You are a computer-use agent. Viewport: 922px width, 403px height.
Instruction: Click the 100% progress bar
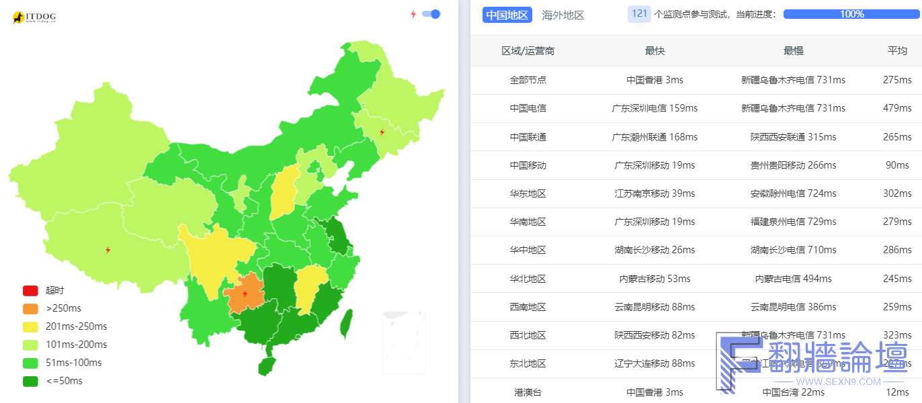point(851,14)
